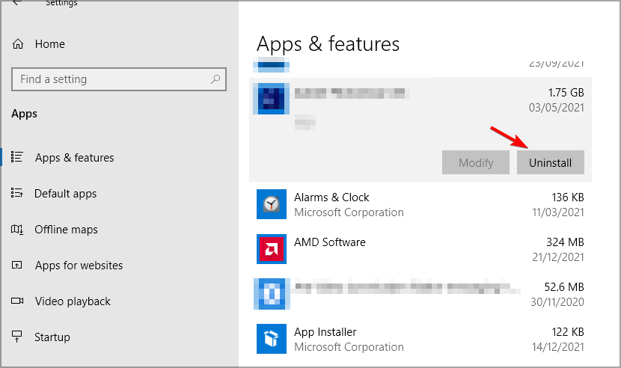
Task: Type in the Find a setting box
Action: 112,79
